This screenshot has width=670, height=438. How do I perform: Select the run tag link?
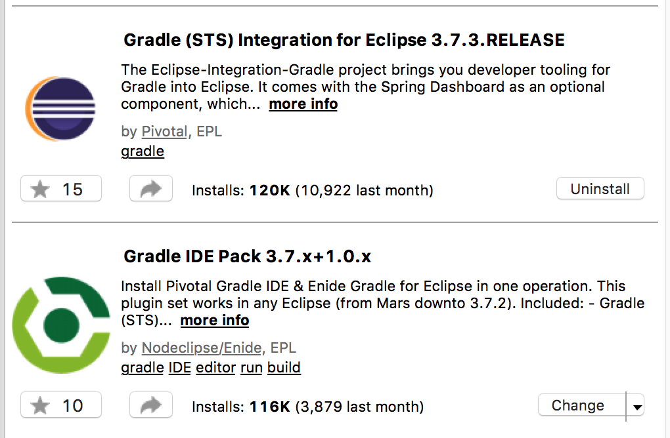click(x=251, y=368)
